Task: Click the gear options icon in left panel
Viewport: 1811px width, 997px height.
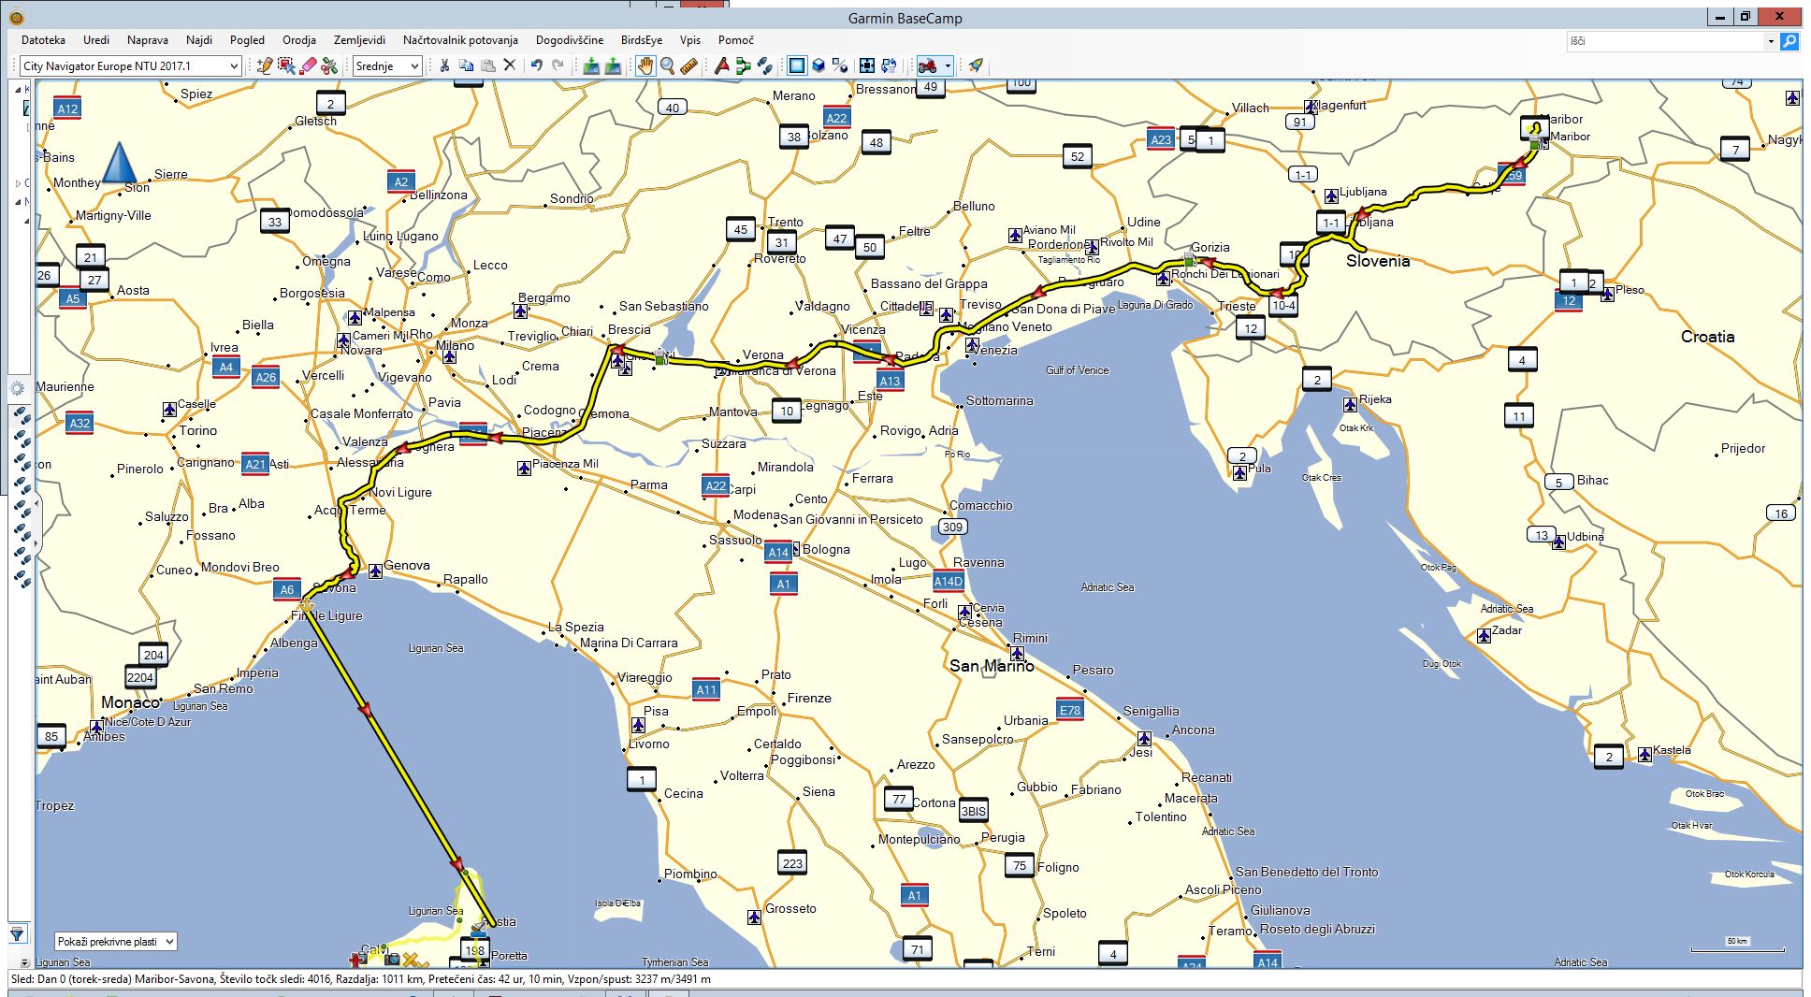Action: pyautogui.click(x=17, y=388)
